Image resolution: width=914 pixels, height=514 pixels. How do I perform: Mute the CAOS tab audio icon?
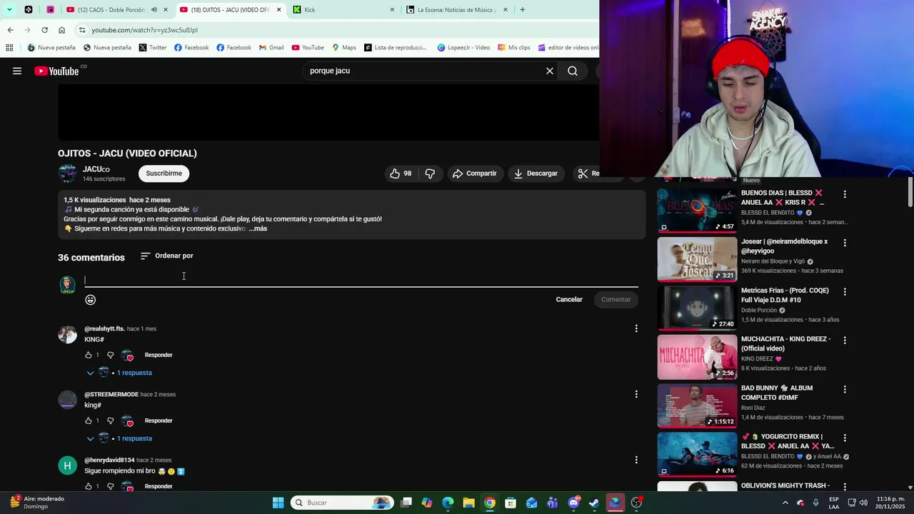click(x=154, y=10)
